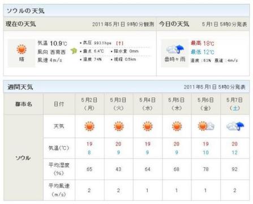Click the wind speed 4m/s current value

pyautogui.click(x=56, y=60)
